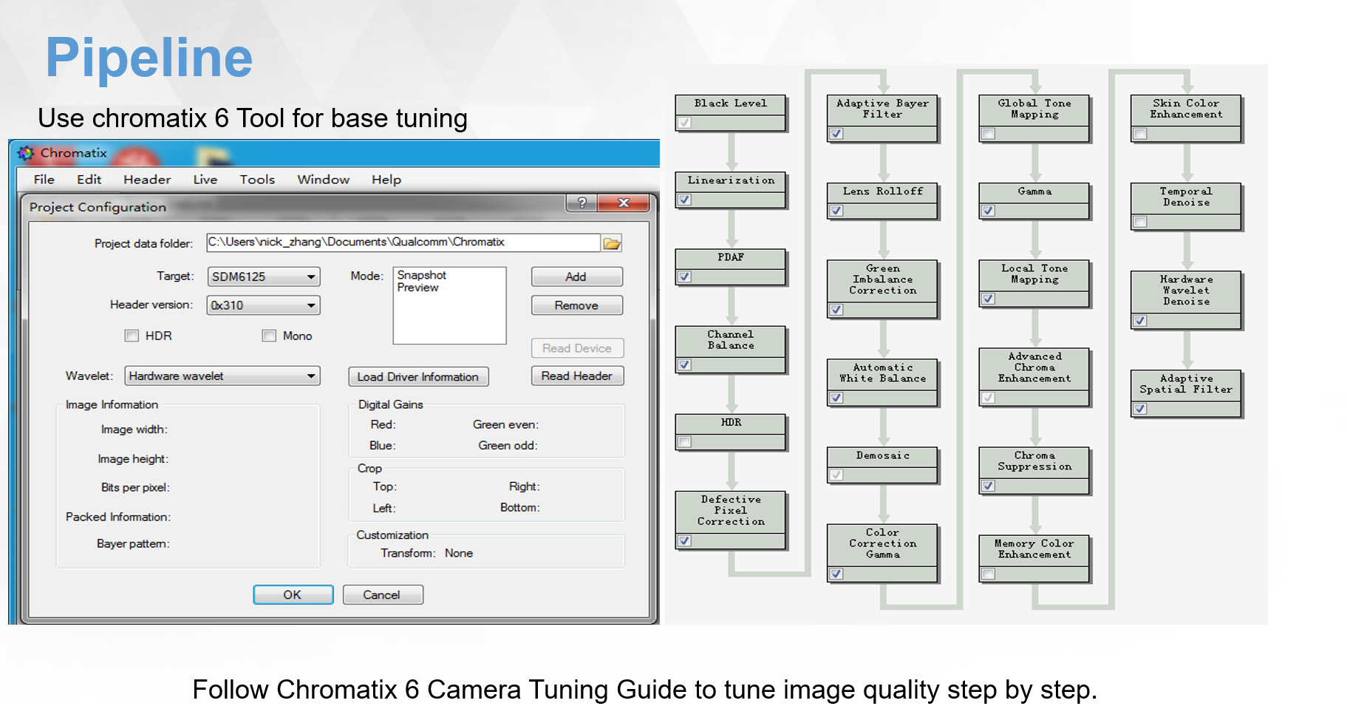Enable the Mono checkbox
The height and width of the screenshot is (706, 1347).
coord(269,336)
